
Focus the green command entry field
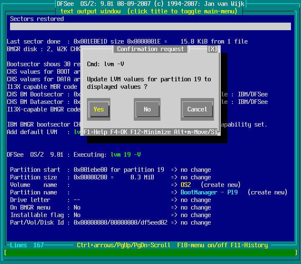(x=150, y=253)
